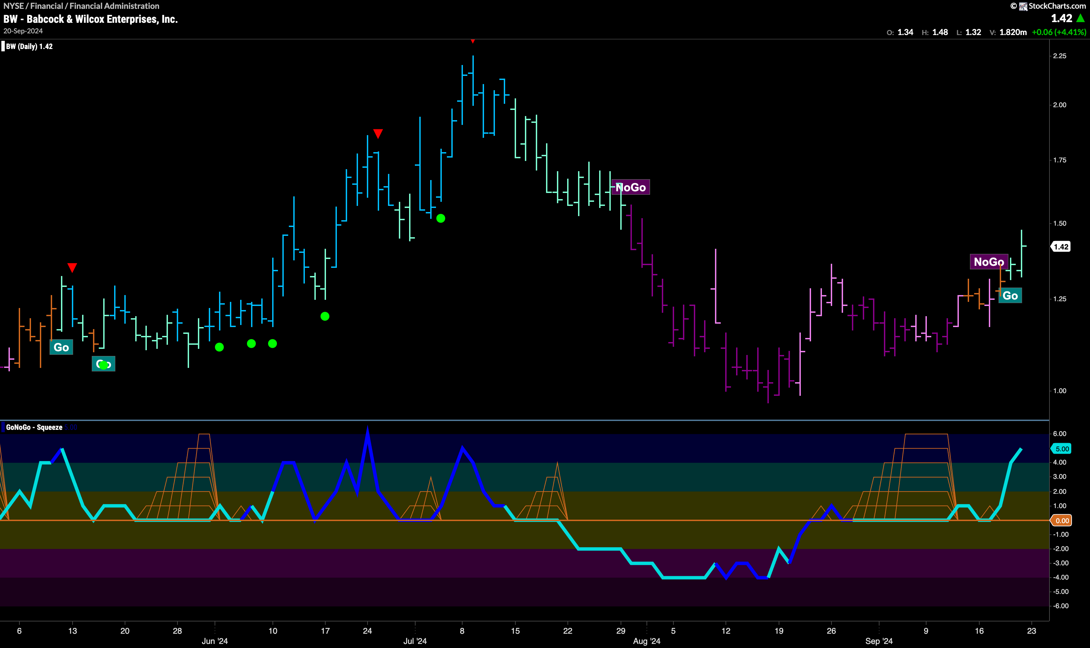
Task: Click the 1.00 price axis label
Action: 1059,391
